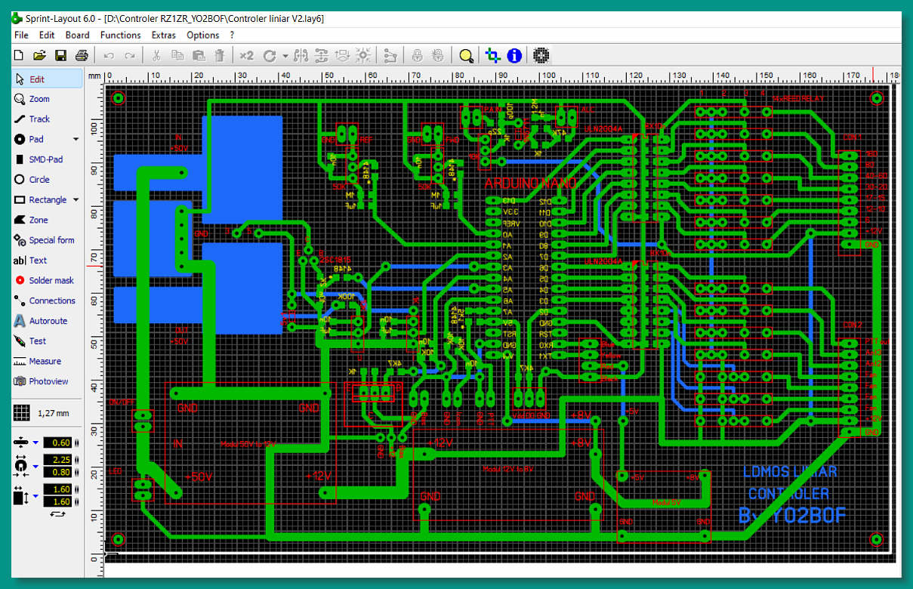Select the Zoom tool in sidebar
Screen dimensions: 913x589
point(47,99)
